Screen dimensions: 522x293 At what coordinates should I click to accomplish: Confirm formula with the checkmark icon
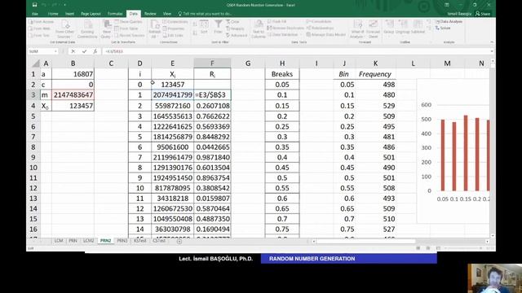84,51
